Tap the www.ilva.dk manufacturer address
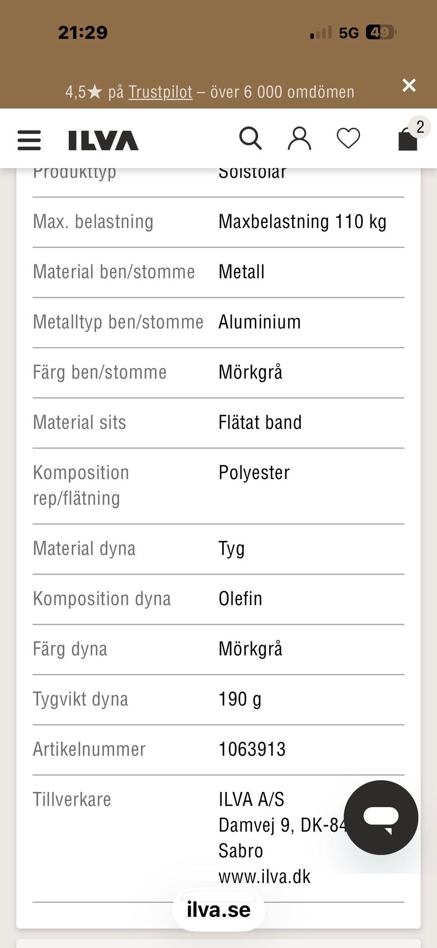437x948 pixels. [x=264, y=876]
